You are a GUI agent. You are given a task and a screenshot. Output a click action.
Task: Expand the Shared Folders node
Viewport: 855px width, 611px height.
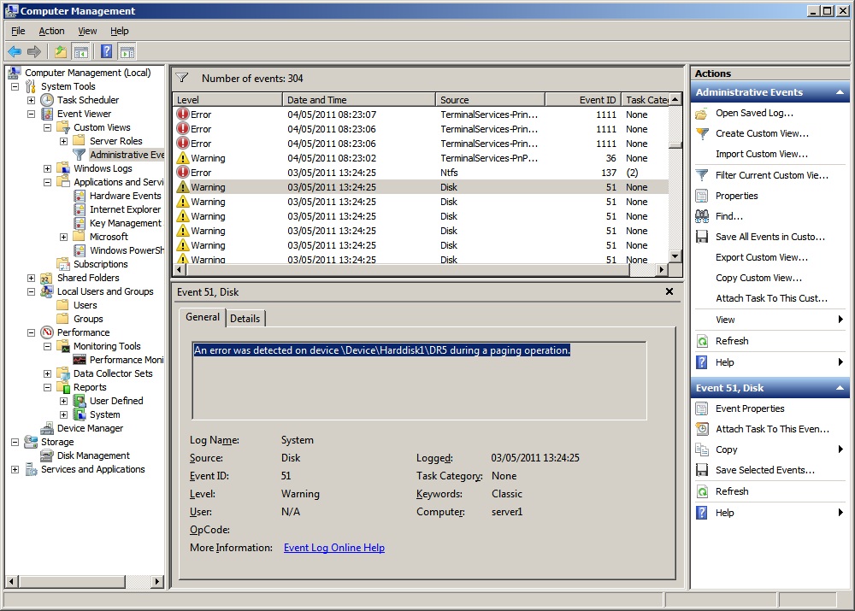(x=32, y=278)
